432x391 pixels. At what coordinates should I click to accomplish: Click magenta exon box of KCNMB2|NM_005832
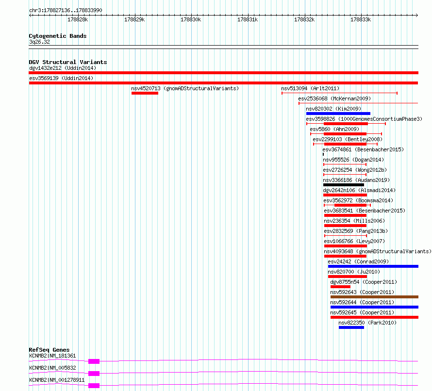pos(94,374)
